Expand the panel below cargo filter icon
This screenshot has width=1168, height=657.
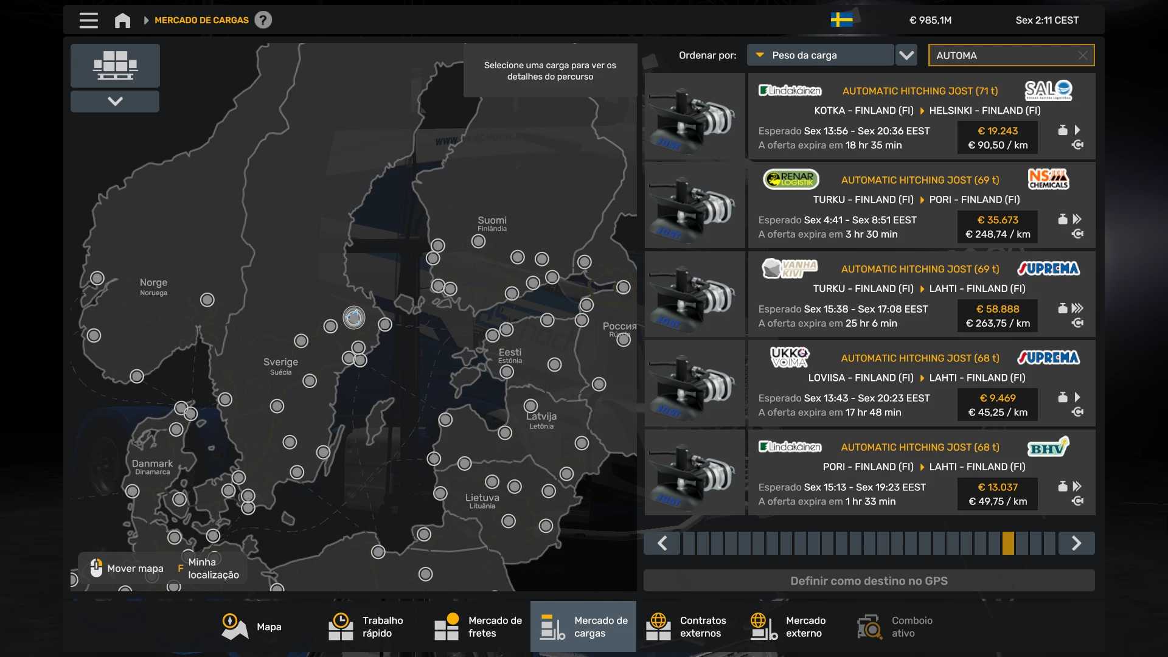click(115, 101)
